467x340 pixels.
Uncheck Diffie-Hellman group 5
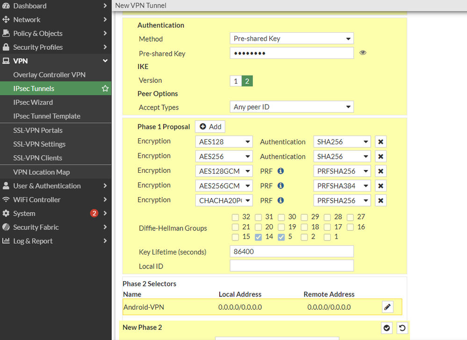(281, 237)
